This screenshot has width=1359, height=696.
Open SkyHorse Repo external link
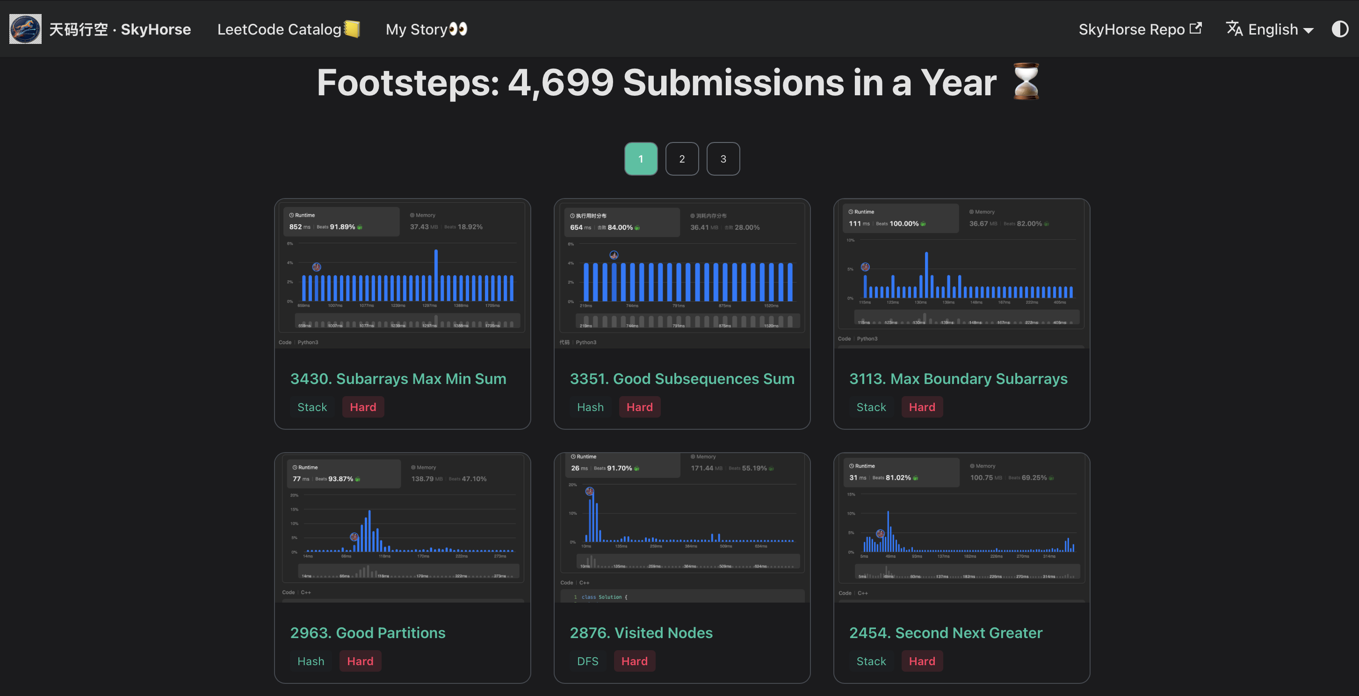(x=1140, y=29)
